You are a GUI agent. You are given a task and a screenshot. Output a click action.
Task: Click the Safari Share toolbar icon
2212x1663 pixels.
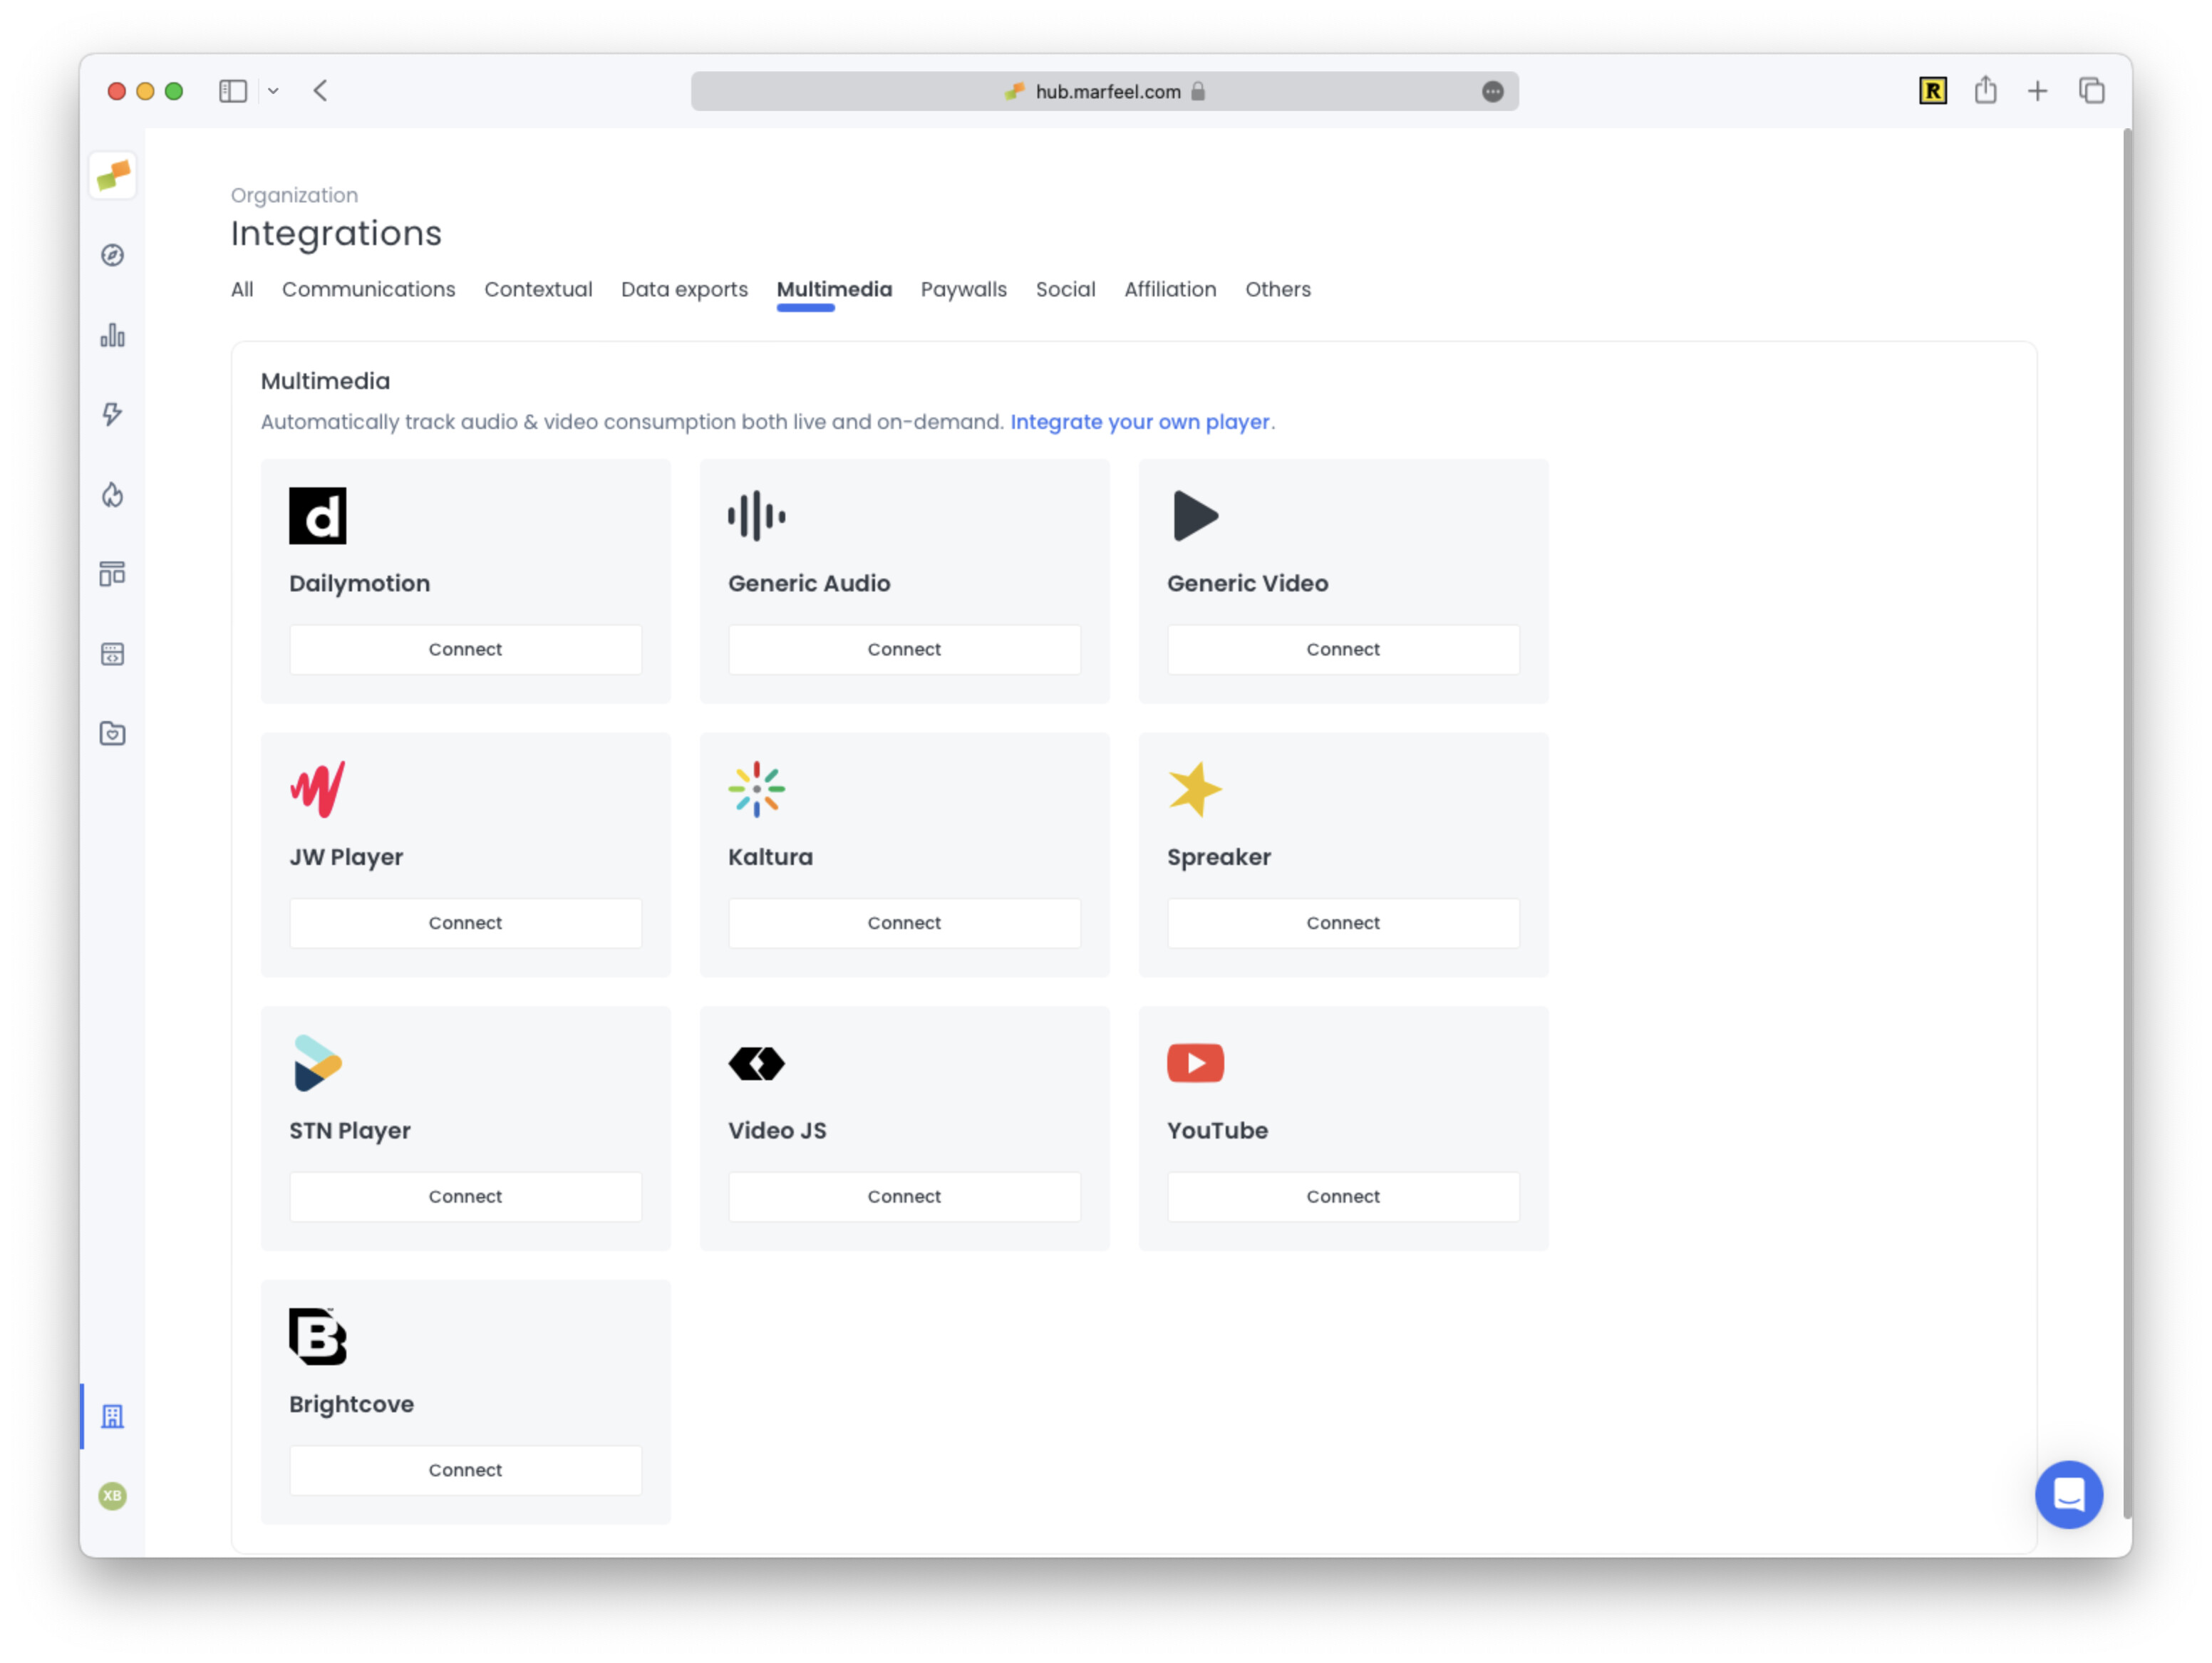1985,91
